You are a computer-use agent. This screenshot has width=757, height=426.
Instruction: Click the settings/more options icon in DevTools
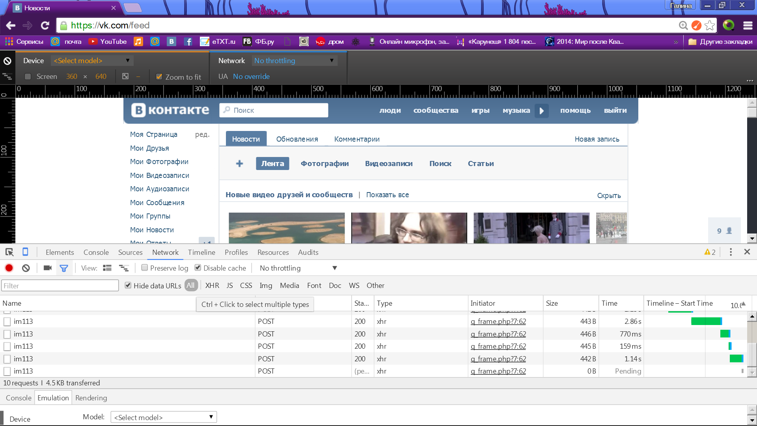(731, 252)
